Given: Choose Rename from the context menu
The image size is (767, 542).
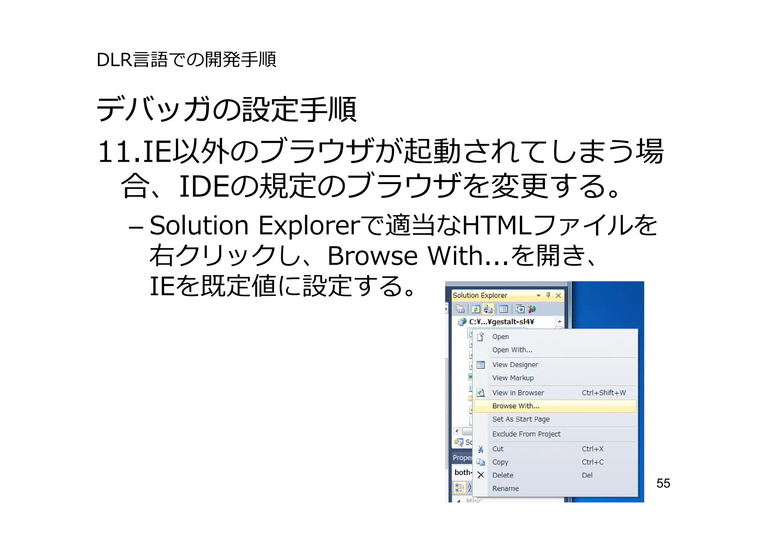Looking at the screenshot, I should click(555, 488).
